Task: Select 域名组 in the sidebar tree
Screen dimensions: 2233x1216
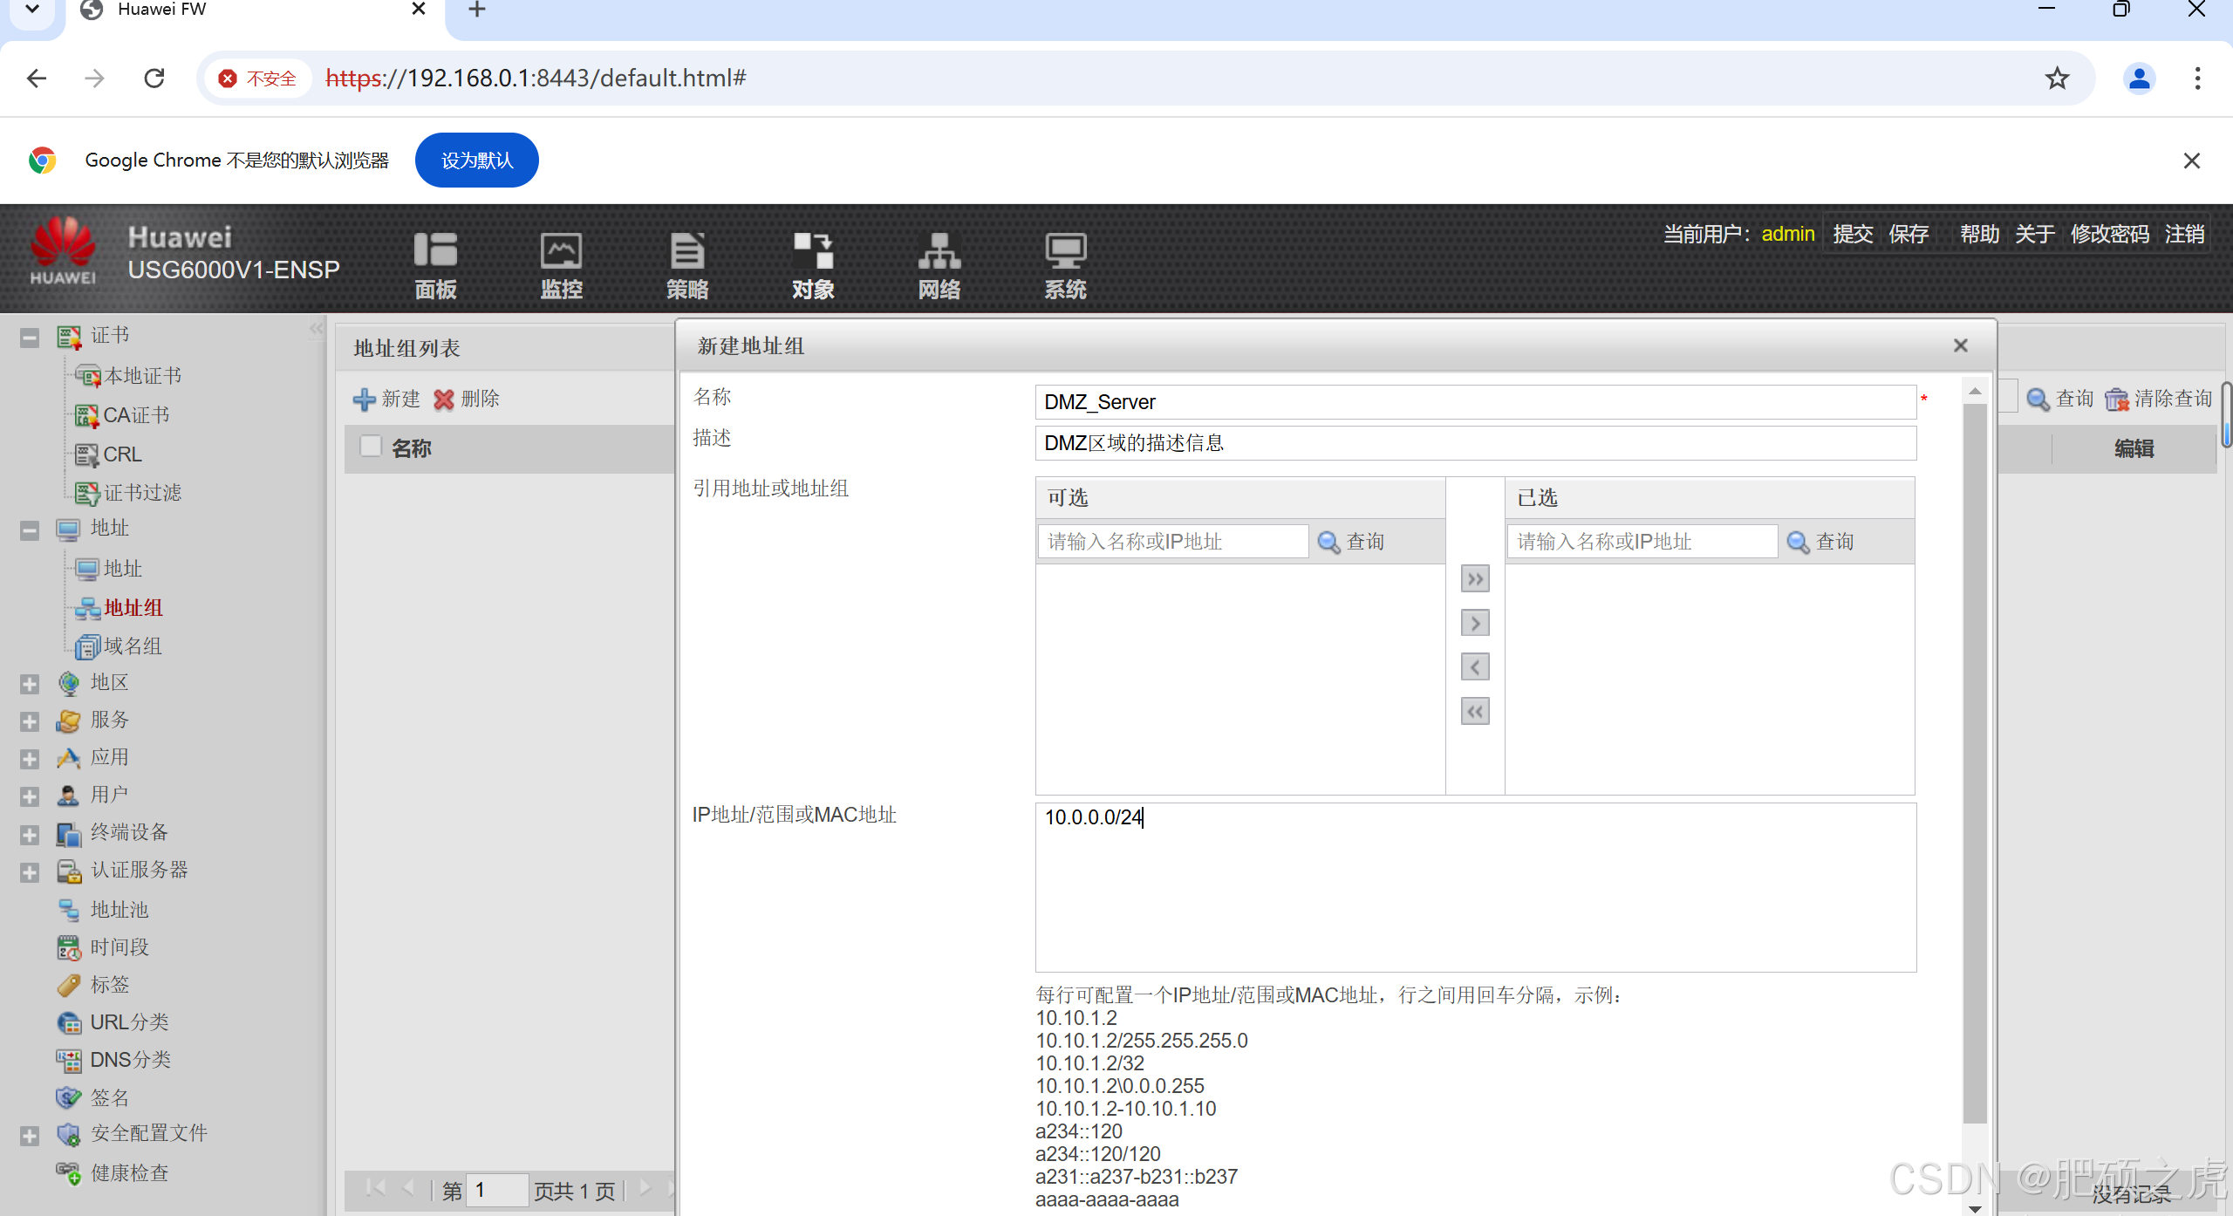Action: coord(133,646)
